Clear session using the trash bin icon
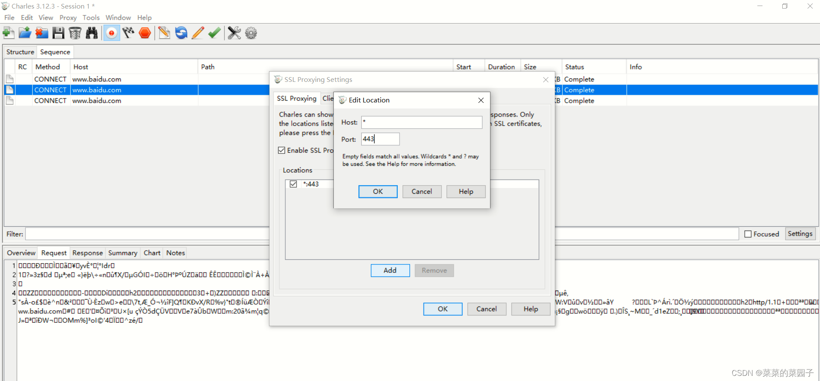The width and height of the screenshot is (820, 381). point(75,33)
